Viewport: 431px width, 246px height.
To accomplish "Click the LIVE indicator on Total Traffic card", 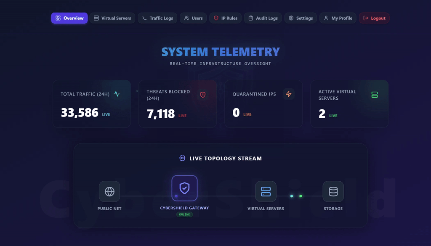I will pyautogui.click(x=106, y=114).
